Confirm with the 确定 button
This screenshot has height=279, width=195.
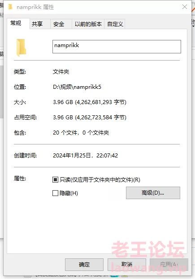coord(84,264)
